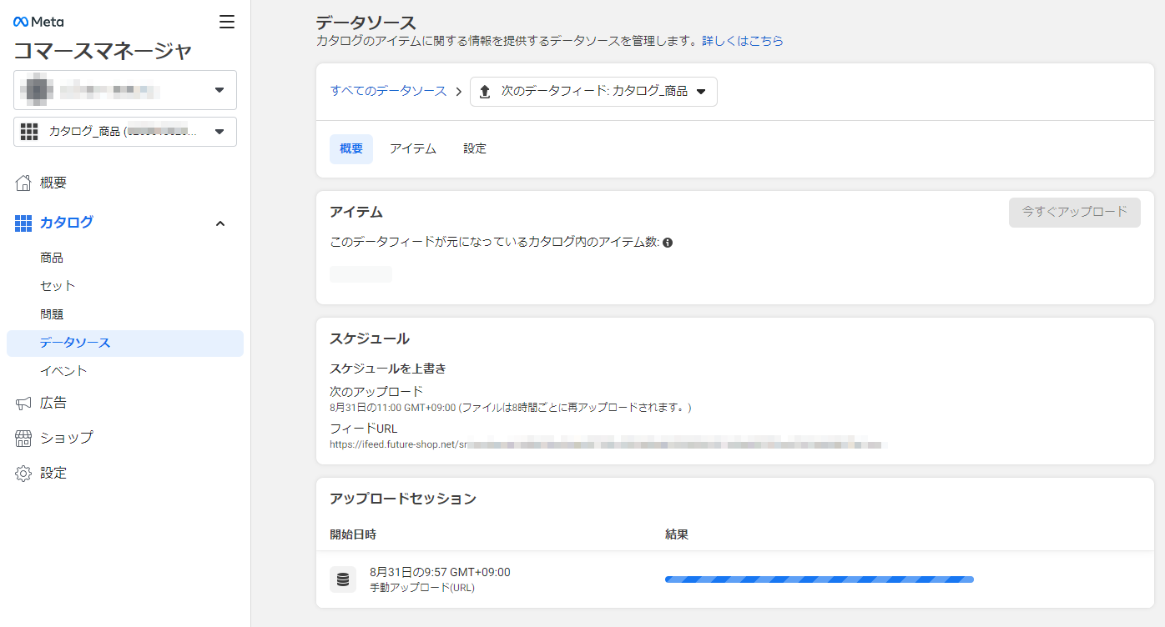This screenshot has height=627, width=1165.
Task: Click the megaphone icon for 広告
Action: pyautogui.click(x=23, y=404)
